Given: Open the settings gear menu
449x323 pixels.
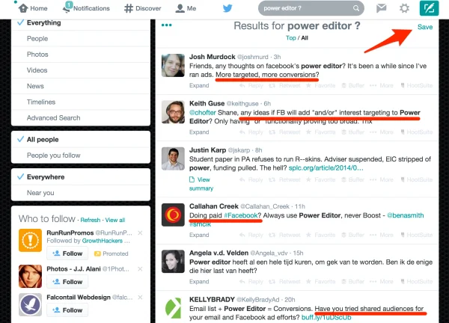Looking at the screenshot, I should point(404,8).
